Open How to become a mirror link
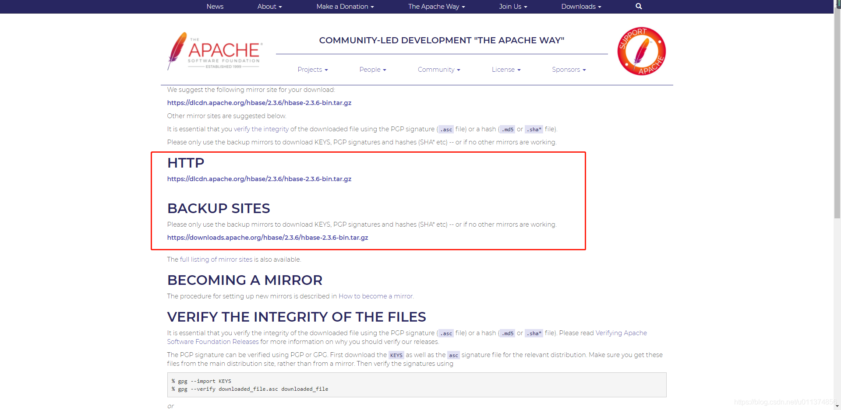 pyautogui.click(x=376, y=296)
